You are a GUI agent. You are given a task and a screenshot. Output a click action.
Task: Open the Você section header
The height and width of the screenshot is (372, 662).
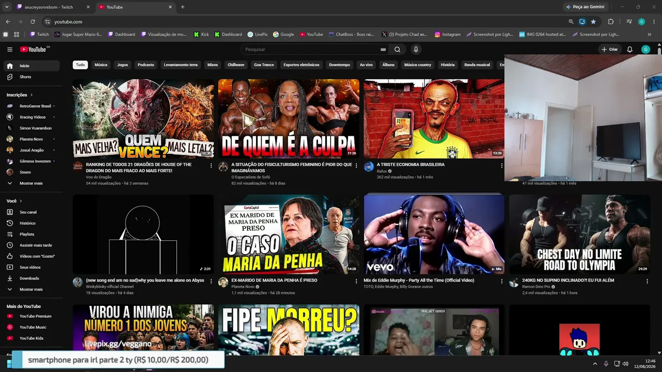[14, 201]
